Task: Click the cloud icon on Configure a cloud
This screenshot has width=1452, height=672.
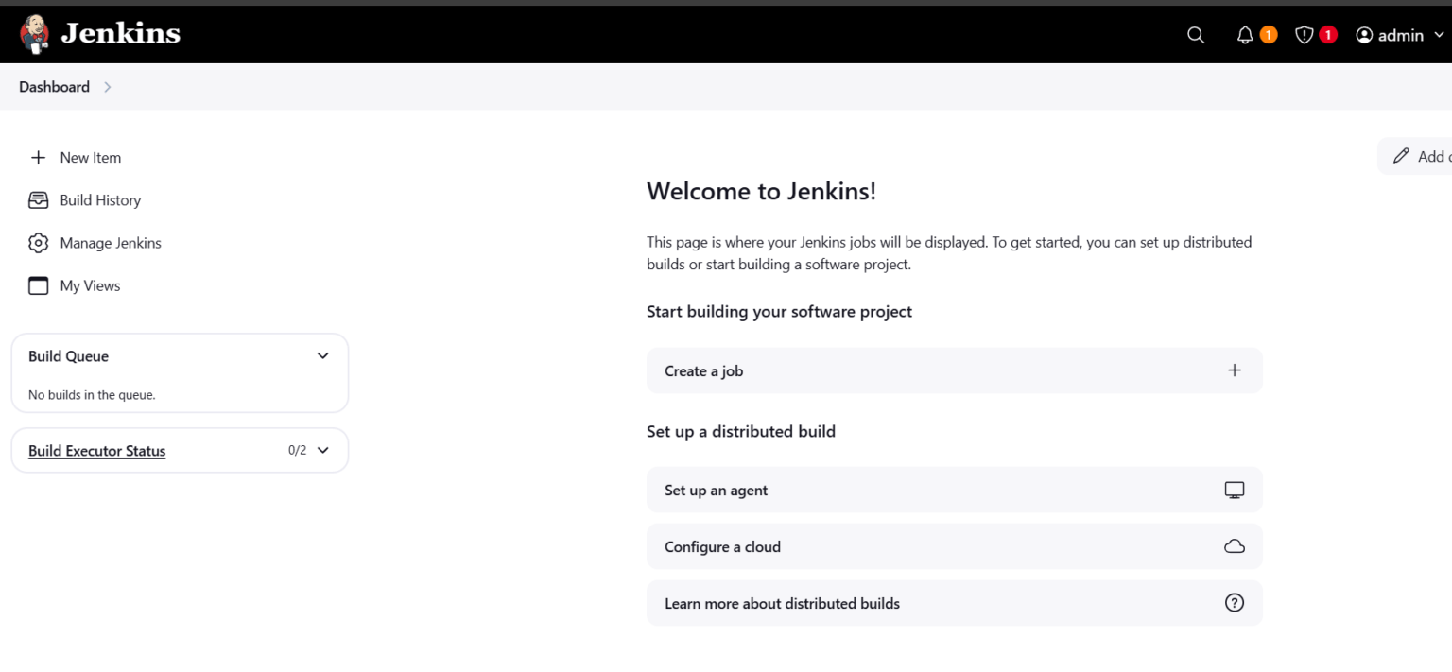Action: click(1235, 546)
